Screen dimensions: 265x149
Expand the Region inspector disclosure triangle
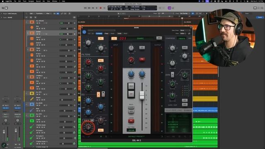[x=2, y=14]
